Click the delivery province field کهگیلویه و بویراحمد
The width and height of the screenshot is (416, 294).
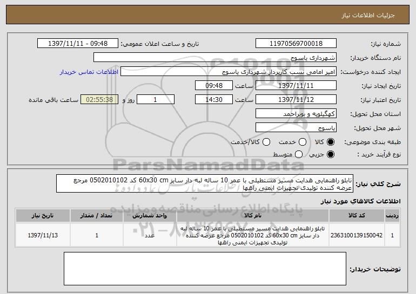[296, 114]
